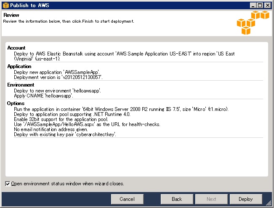Image resolution: width=274 pixels, height=208 pixels.
Task: Click the Deploy button
Action: (246, 199)
